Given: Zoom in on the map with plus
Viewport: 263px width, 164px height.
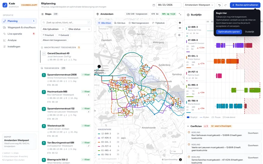Looking at the screenshot, I should tap(180, 23).
